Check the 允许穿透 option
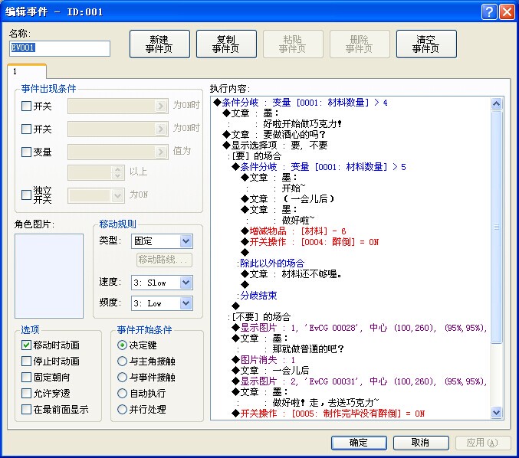 26,393
